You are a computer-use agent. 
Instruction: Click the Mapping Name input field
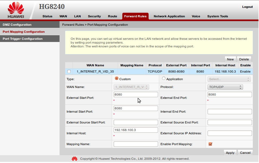pos(136,144)
